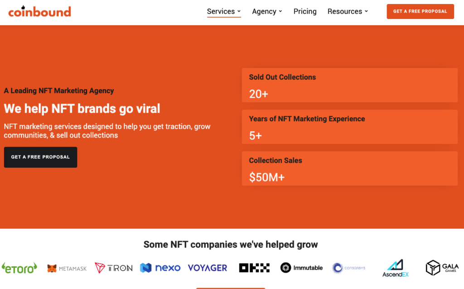Image resolution: width=464 pixels, height=289 pixels.
Task: Open the Immutable logo
Action: (x=301, y=268)
